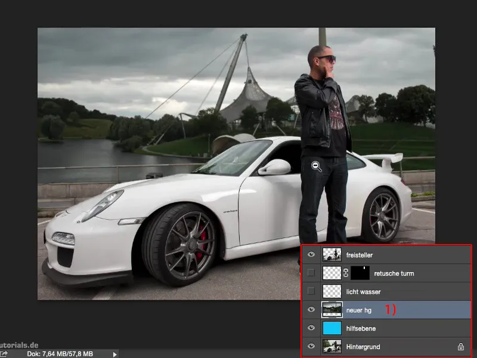Image resolution: width=477 pixels, height=358 pixels.
Task: Select the layer named Hintergrund
Action: click(x=363, y=347)
